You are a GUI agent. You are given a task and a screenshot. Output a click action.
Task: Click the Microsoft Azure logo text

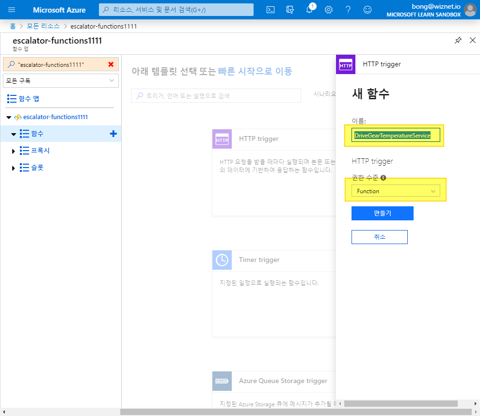coord(59,10)
